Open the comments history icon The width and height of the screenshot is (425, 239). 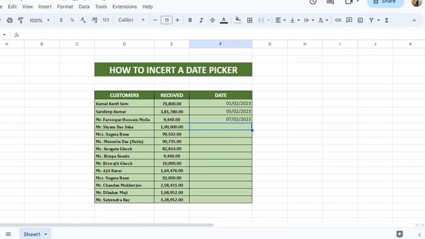(330, 2)
